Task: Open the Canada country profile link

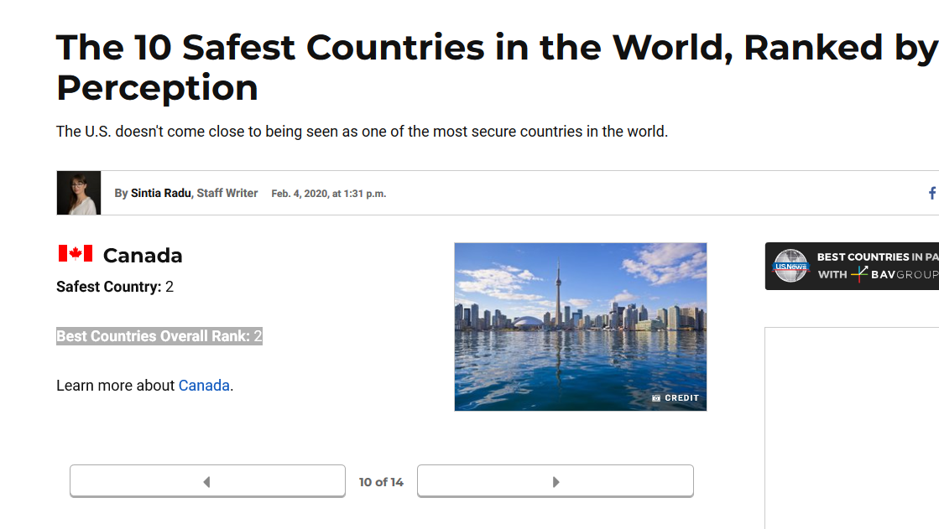Action: 204,386
